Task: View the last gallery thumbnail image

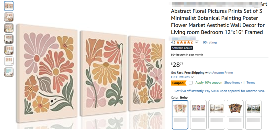Action: [x=9, y=72]
